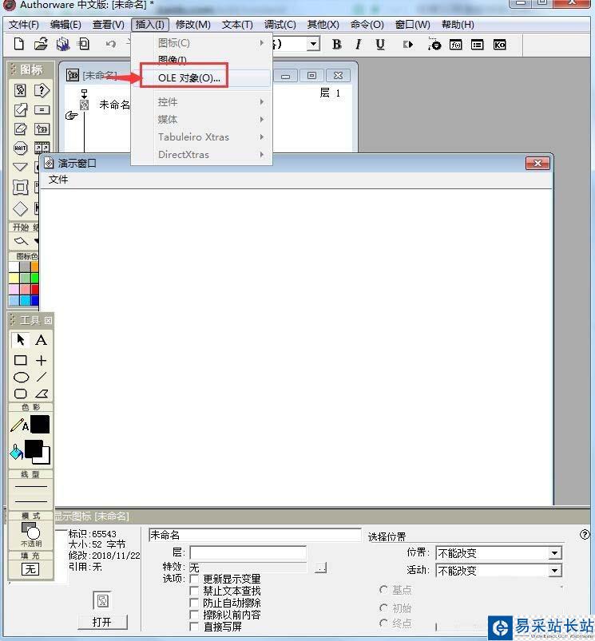Select the Map icon in icon palette
This screenshot has height=641, width=595.
(42, 129)
